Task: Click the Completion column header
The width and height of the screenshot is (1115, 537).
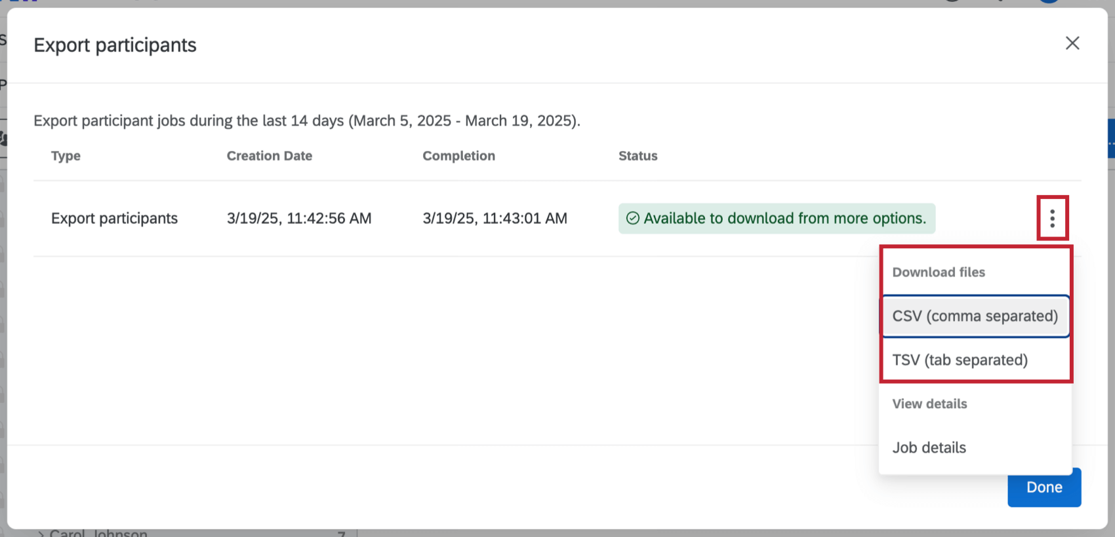Action: [x=458, y=156]
